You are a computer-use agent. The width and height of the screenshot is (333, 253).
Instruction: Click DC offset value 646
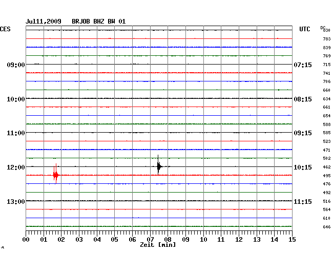(x=327, y=227)
